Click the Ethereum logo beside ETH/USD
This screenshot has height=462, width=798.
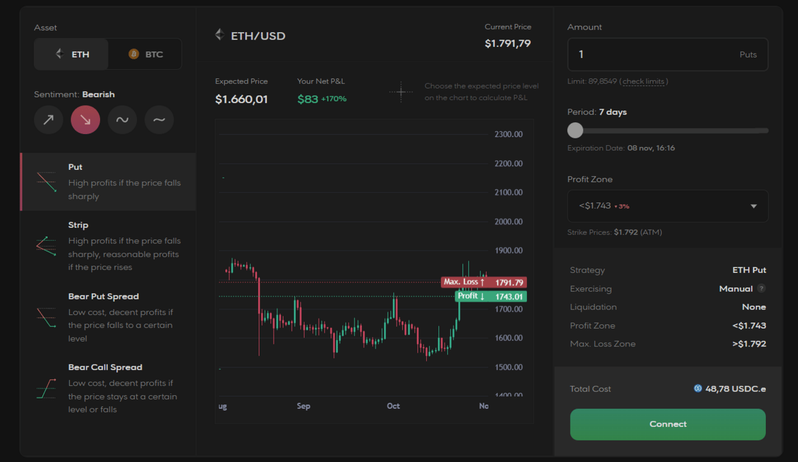pos(219,35)
